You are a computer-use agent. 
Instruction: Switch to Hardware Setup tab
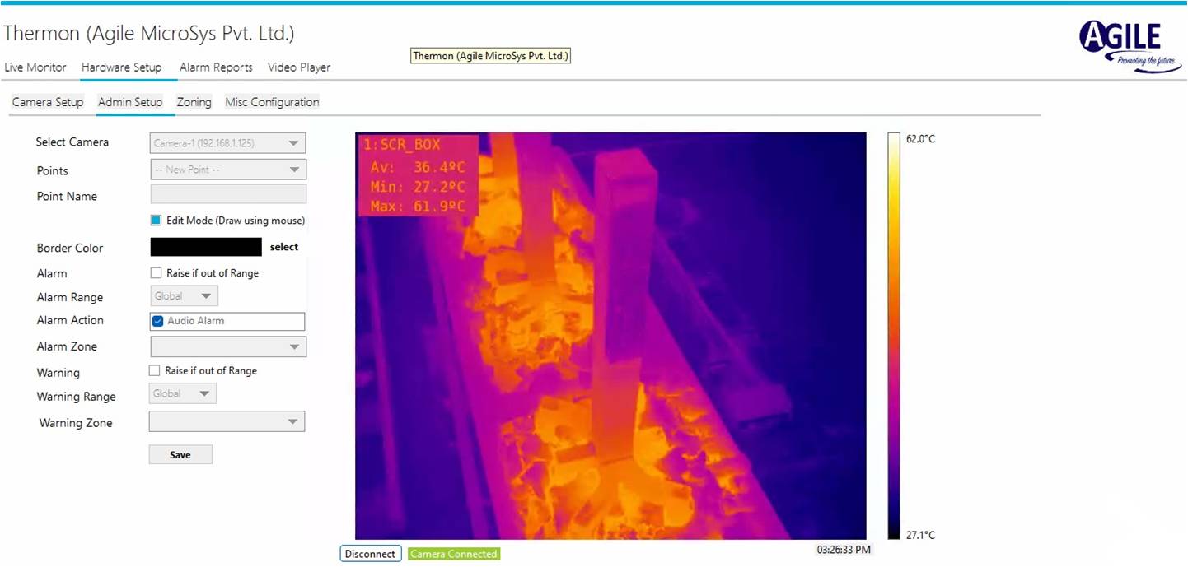coord(121,67)
